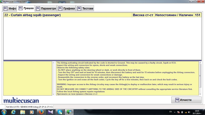Open the Windows Start menu
The image size is (205, 115).
point(4,112)
